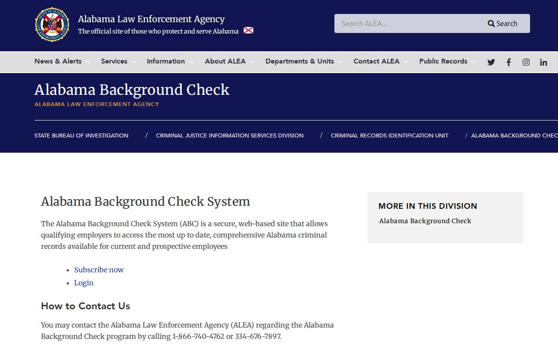The image size is (558, 348).
Task: Open the cut-off Alabama Background Check breadcrumb
Action: (514, 135)
